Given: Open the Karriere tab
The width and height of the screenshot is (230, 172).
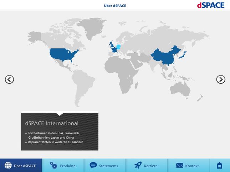Looking at the screenshot, I should point(147,165).
